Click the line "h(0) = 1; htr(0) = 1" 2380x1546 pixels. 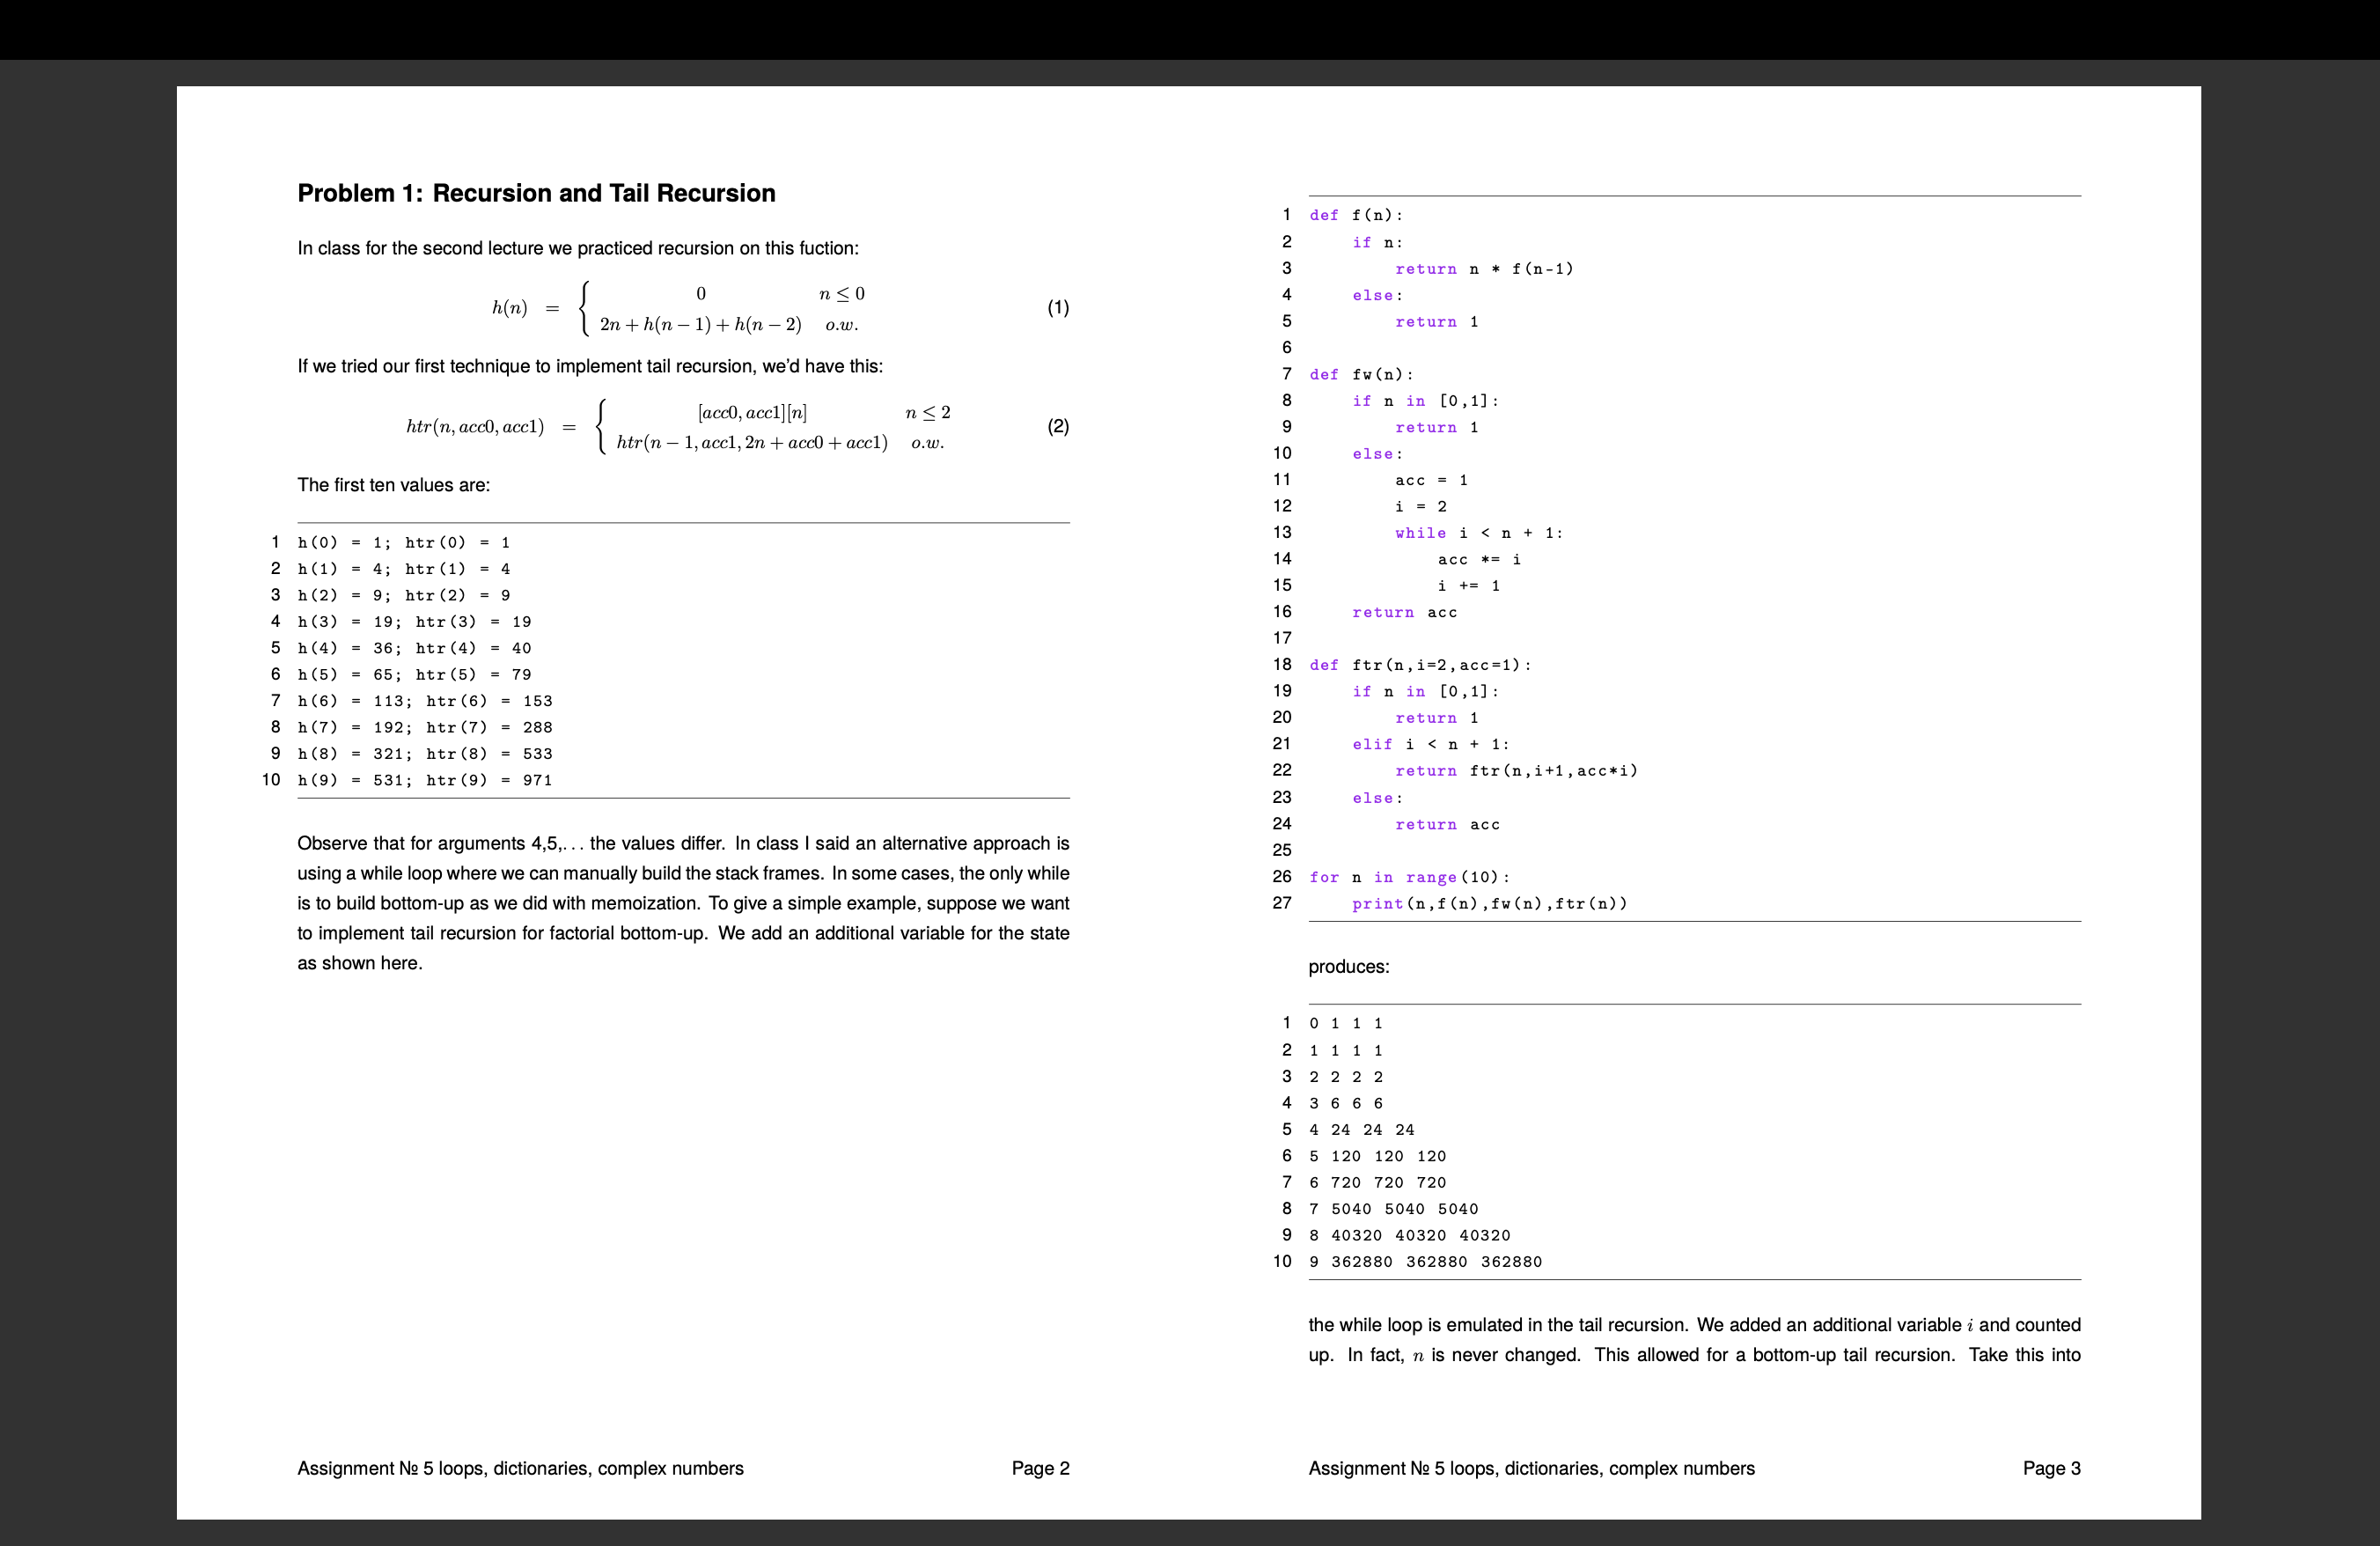404,543
